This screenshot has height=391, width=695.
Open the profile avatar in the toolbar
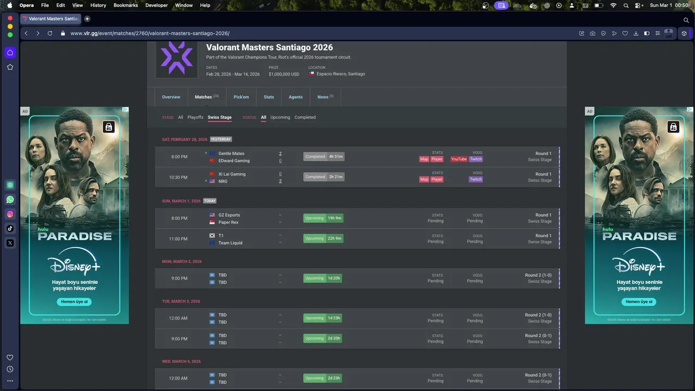coord(669,33)
